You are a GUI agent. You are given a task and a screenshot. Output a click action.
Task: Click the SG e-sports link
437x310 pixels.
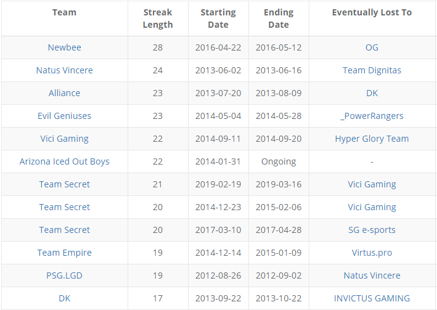[x=372, y=230]
